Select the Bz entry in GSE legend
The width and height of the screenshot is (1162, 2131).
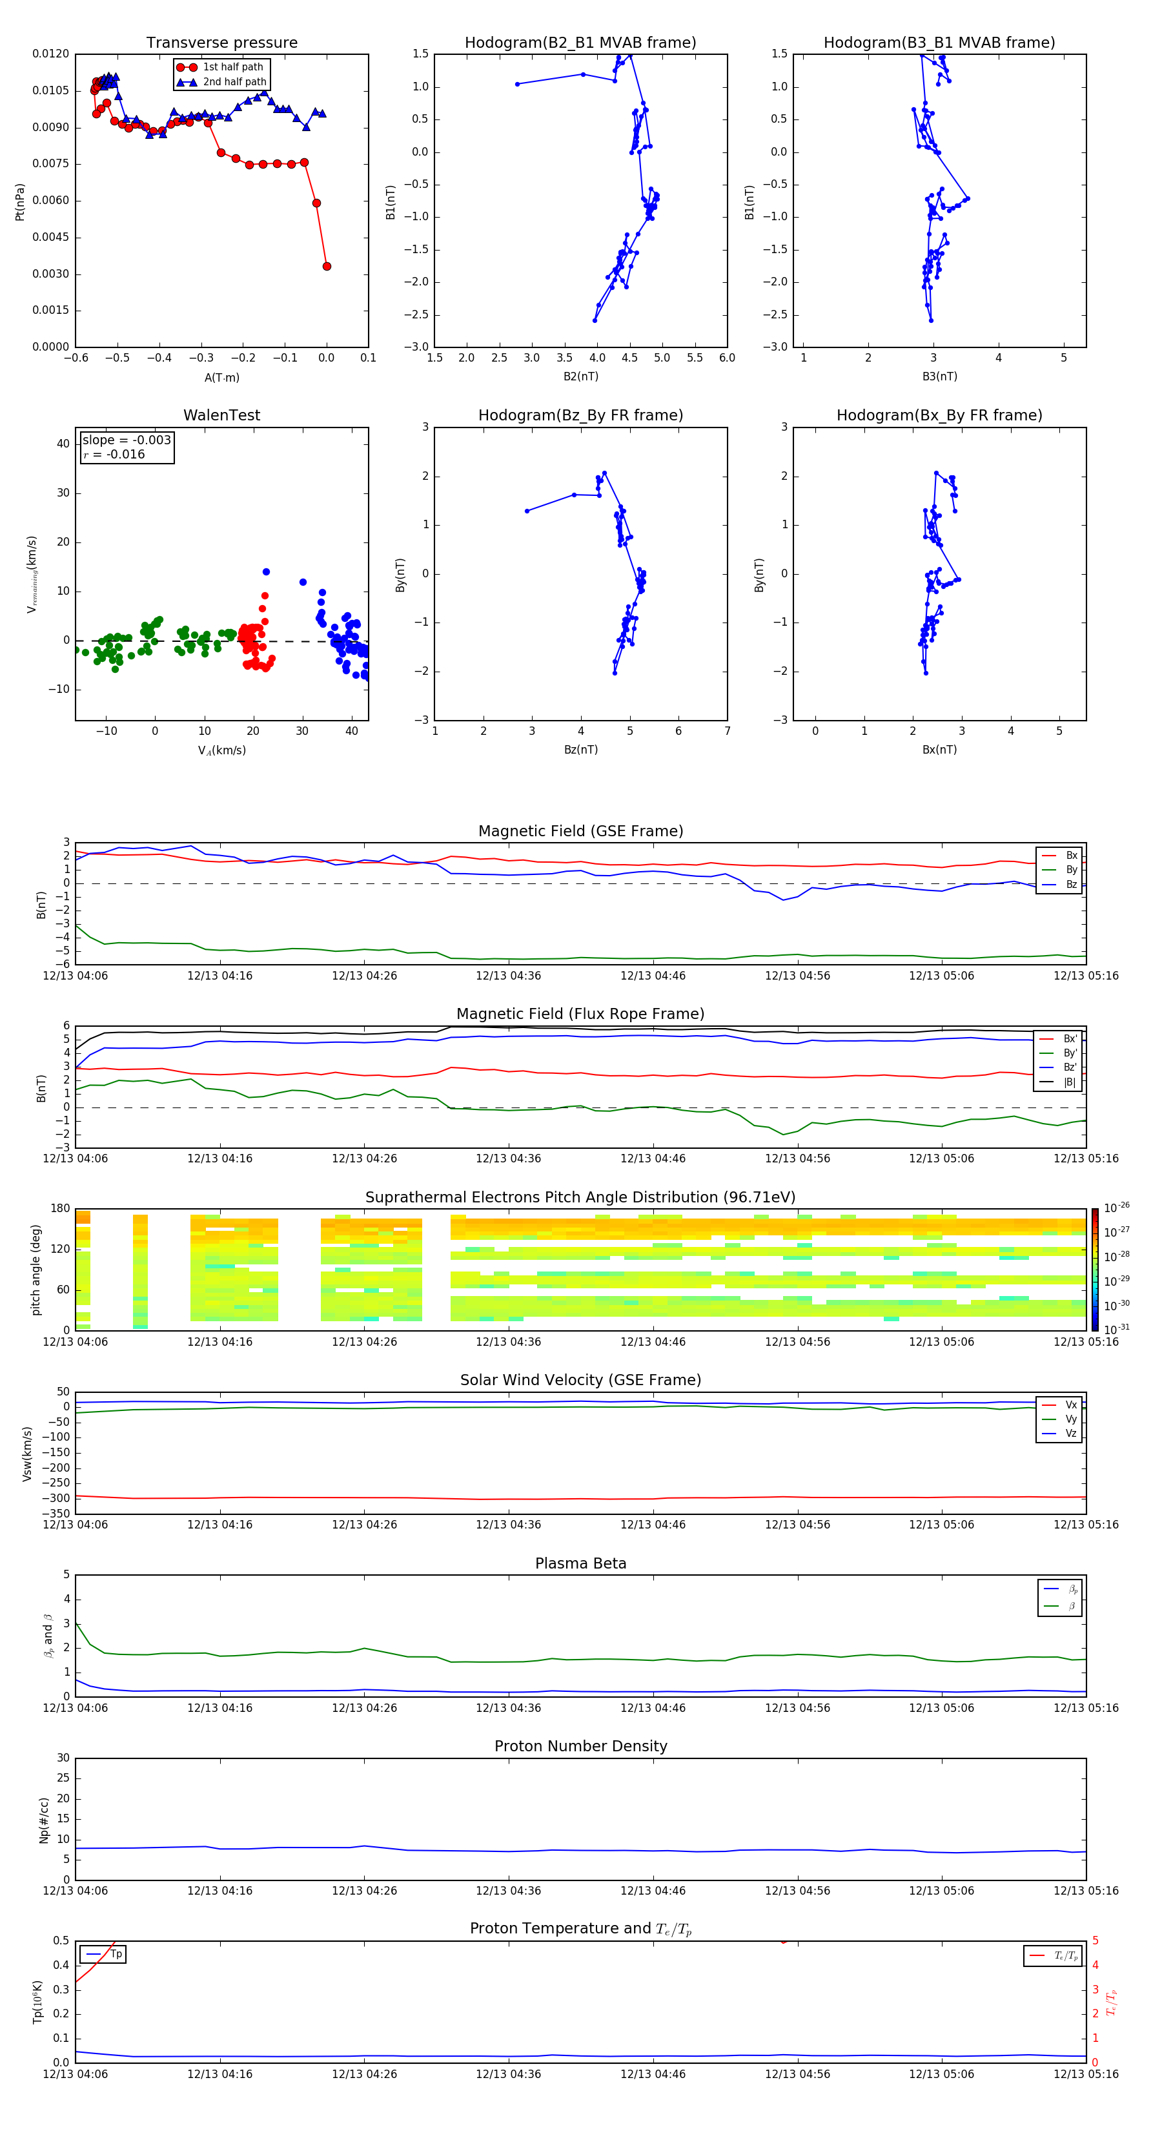1059,885
